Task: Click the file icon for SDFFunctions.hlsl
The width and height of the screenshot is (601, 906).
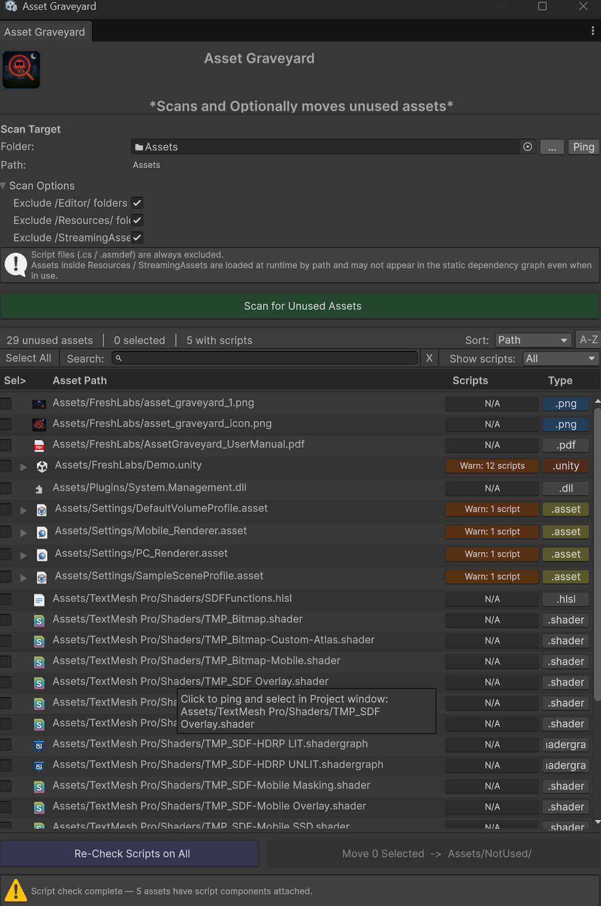Action: coord(39,600)
